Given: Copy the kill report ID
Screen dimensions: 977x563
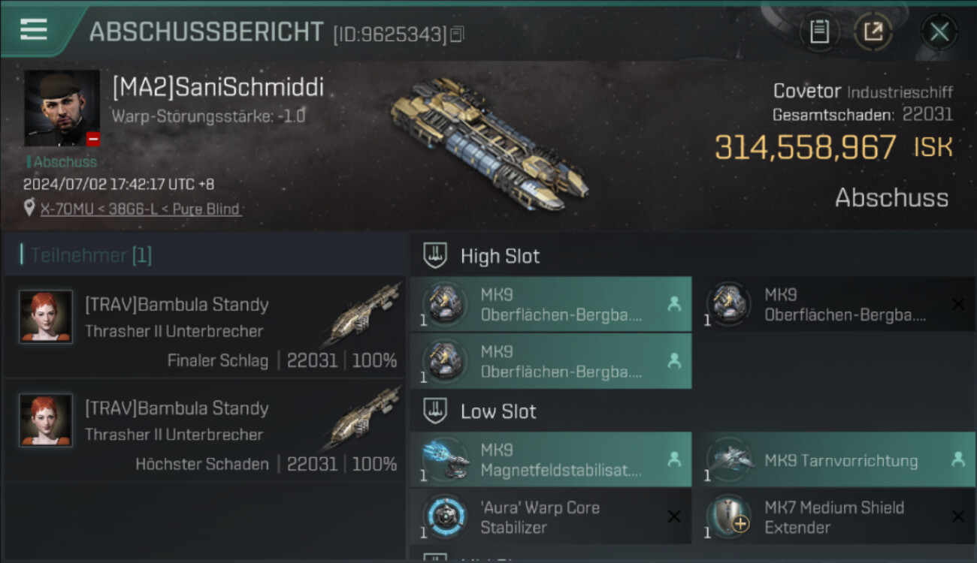Looking at the screenshot, I should click(x=458, y=34).
